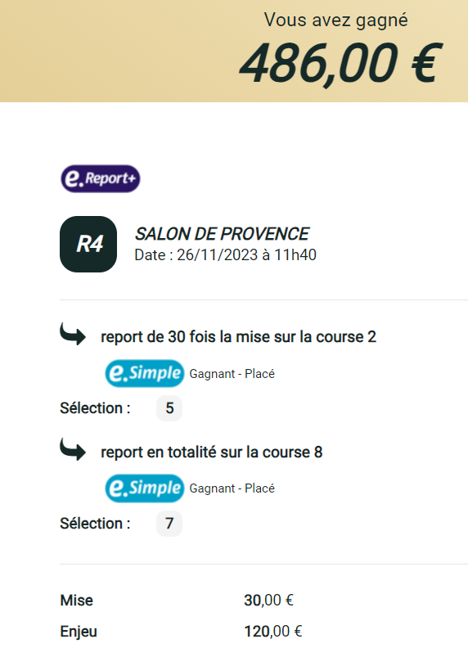Click the Mise label

click(x=77, y=601)
